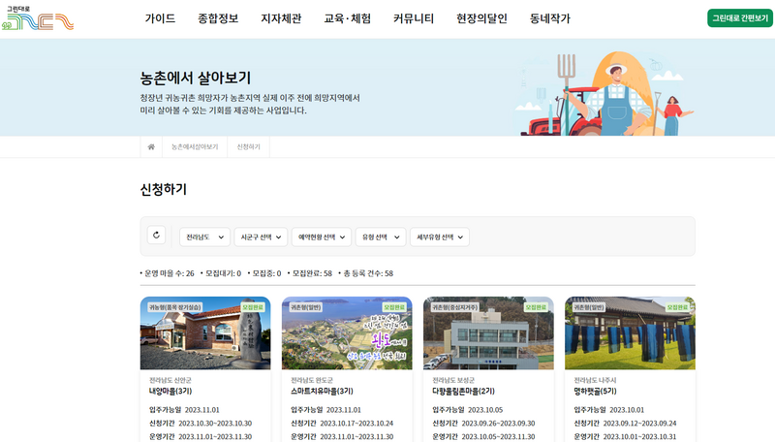Screen dimensions: 775x442
Task: Click the 모집완료: 58 statistic
Action: point(312,273)
